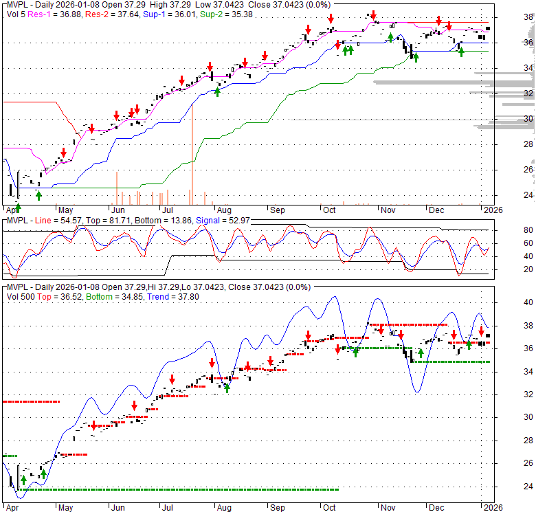Click the Nov label on bottom chart axis
Viewport: 536px width, 512px height.
point(388,508)
